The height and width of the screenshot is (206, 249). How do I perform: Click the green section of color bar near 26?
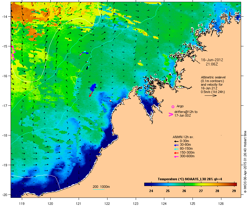[x=184, y=184]
